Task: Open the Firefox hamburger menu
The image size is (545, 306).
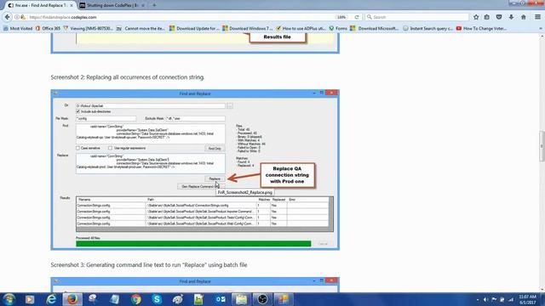Action: pos(537,17)
